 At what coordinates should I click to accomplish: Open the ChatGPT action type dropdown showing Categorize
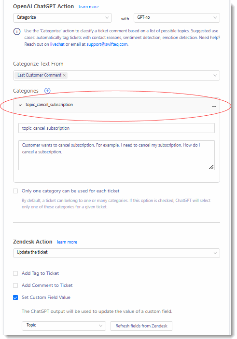click(62, 18)
